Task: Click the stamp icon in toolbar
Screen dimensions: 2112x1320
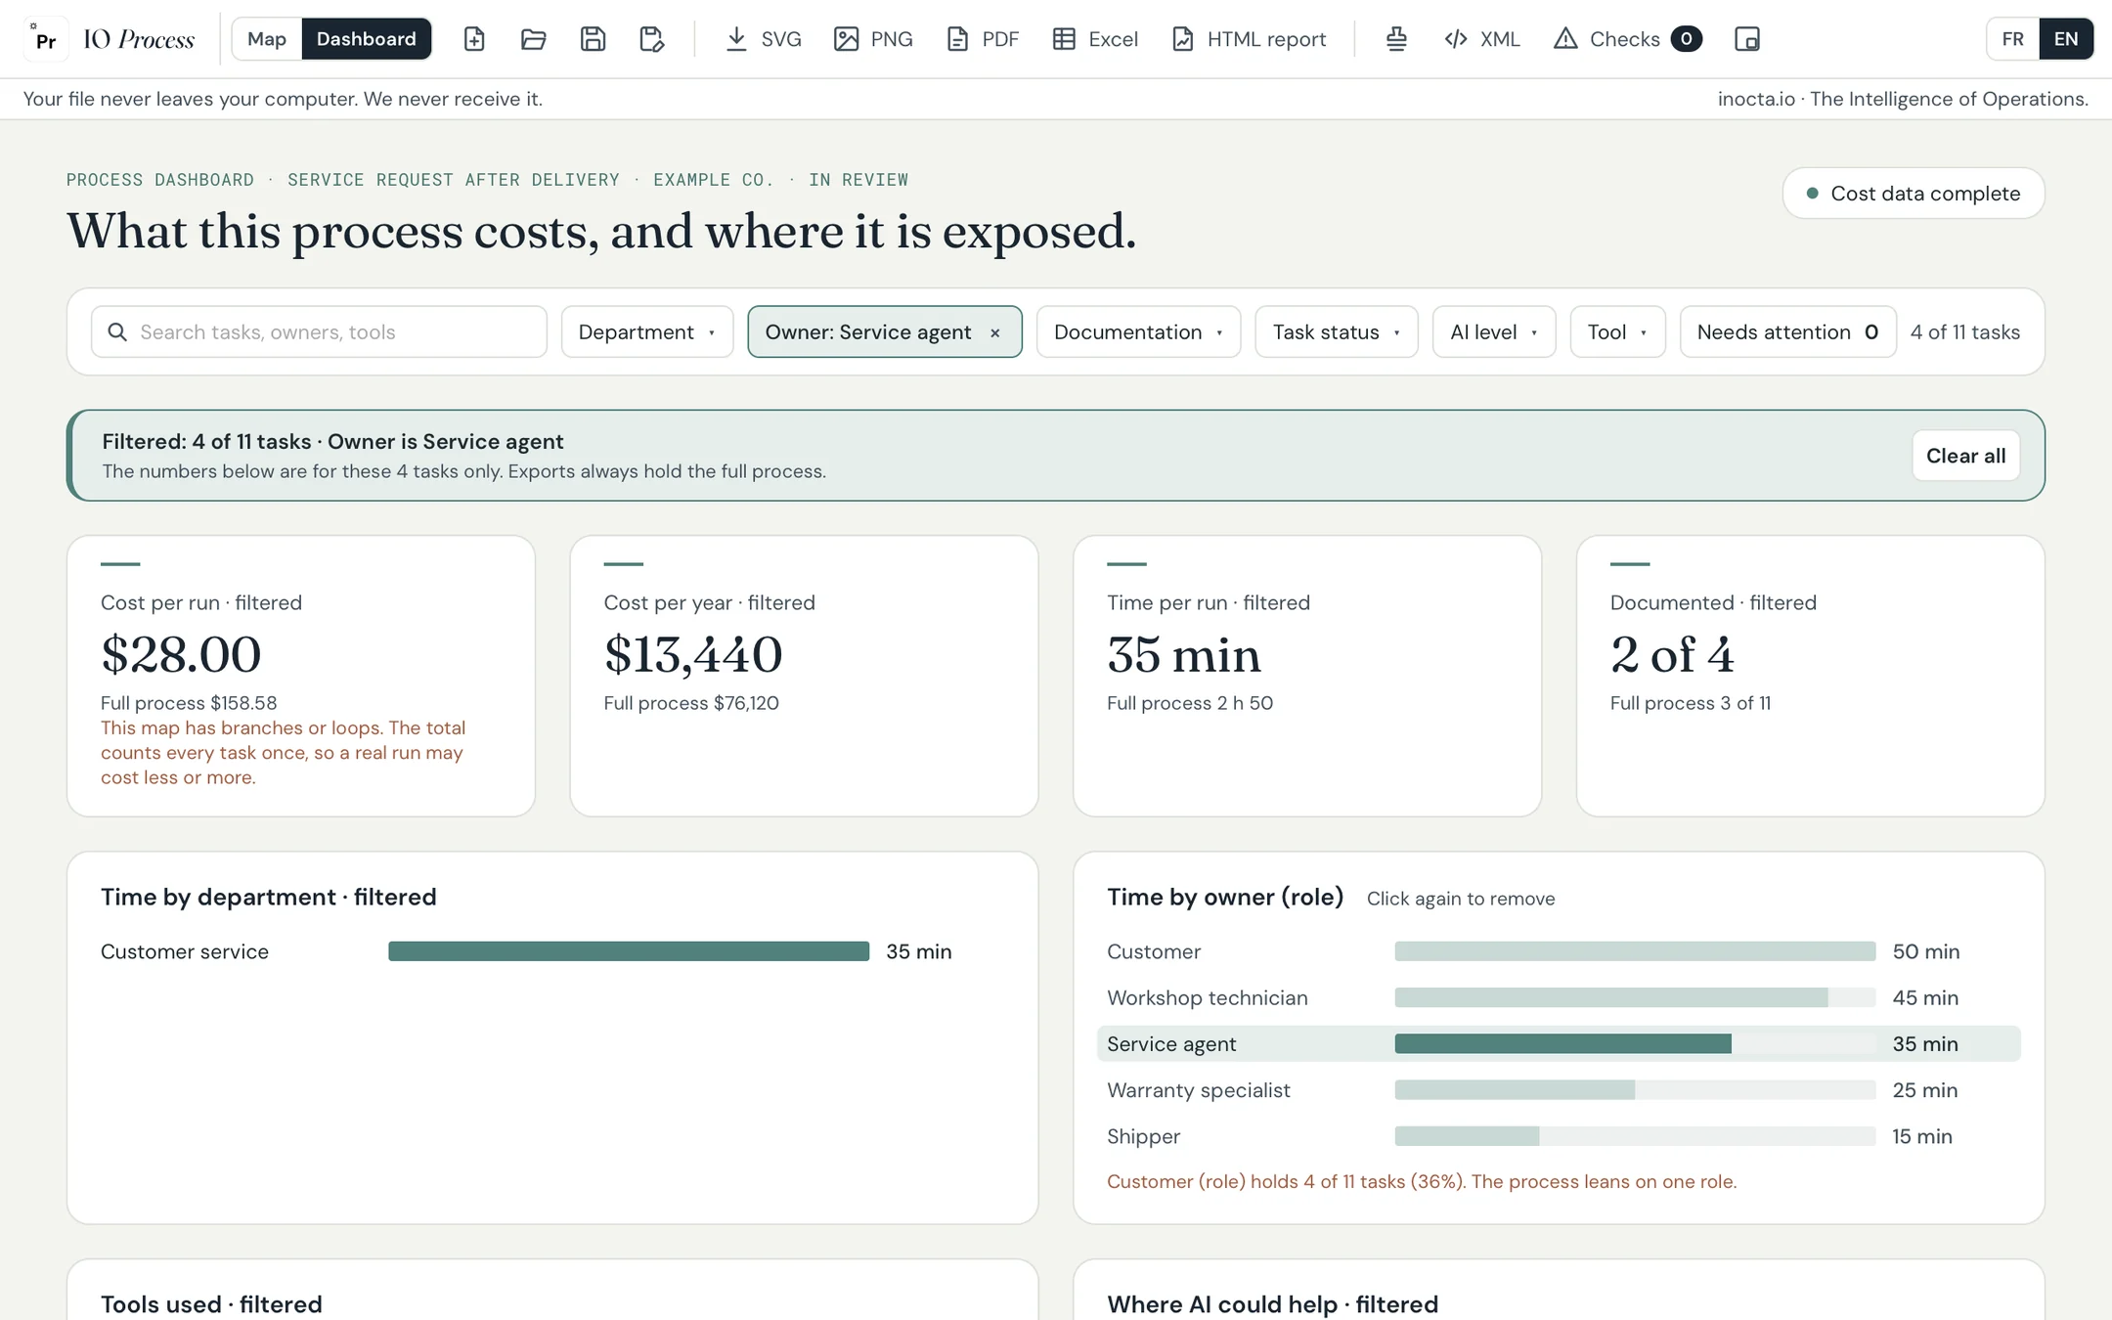Action: pyautogui.click(x=1396, y=39)
